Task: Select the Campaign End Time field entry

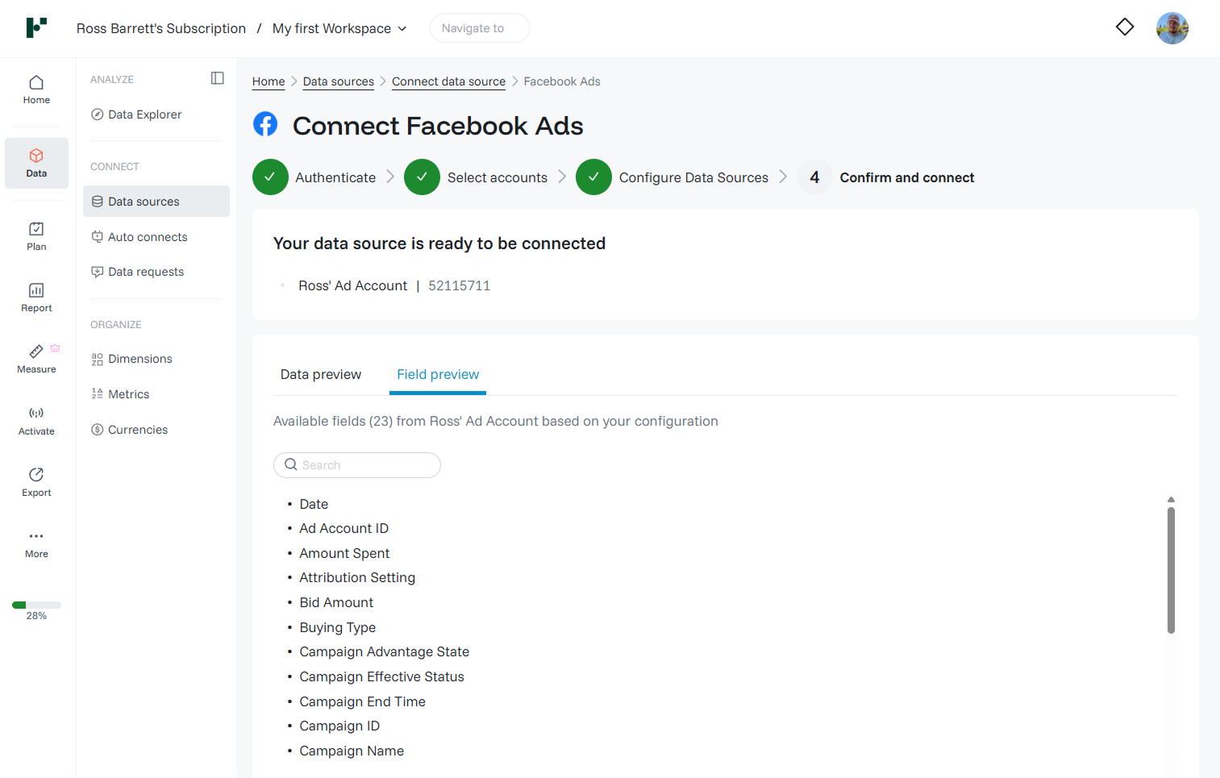Action: 363,701
